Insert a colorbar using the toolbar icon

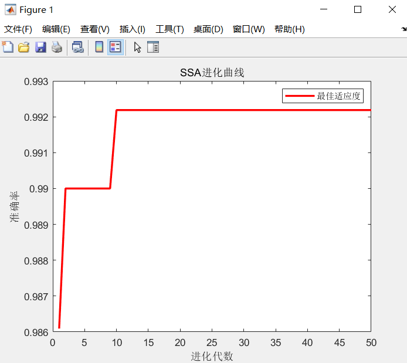pos(99,48)
